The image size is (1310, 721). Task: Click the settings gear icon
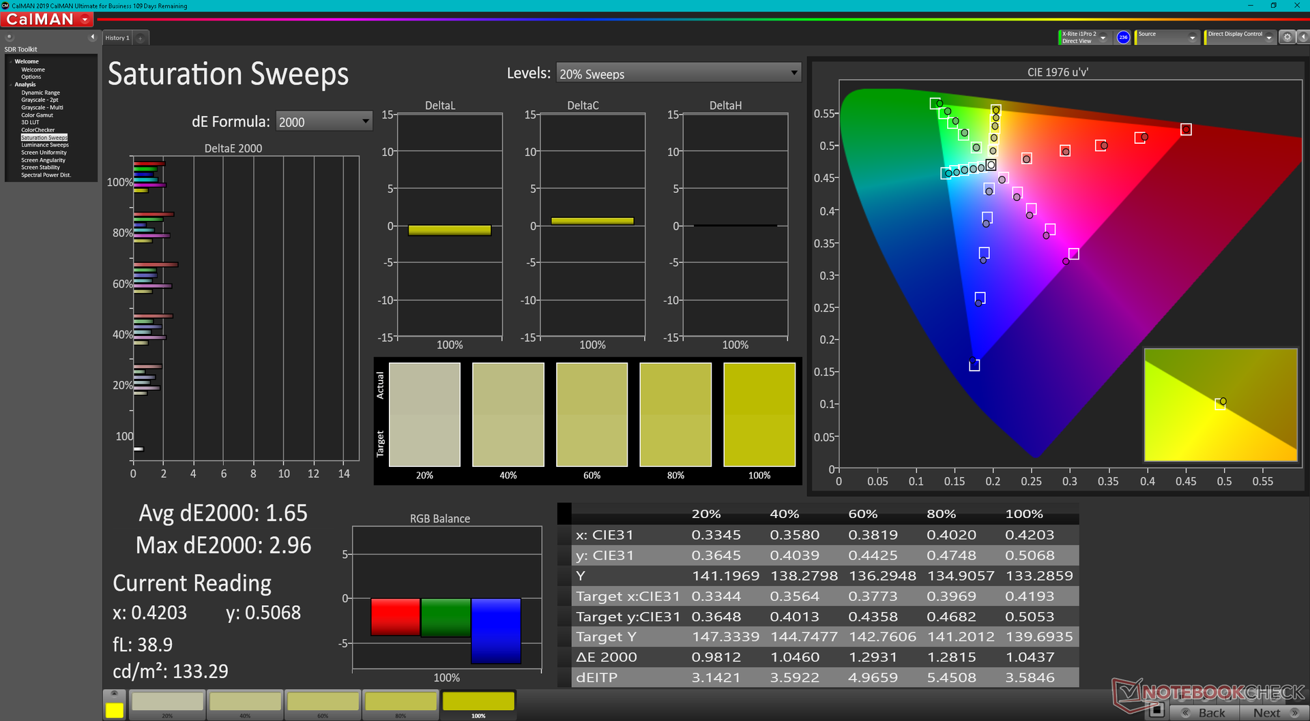[x=1287, y=37]
